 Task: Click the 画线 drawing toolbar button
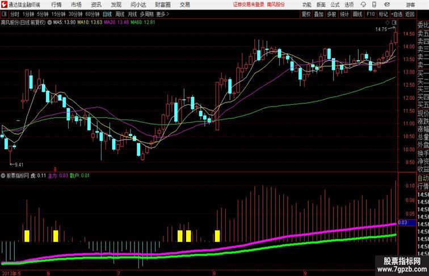point(357,14)
